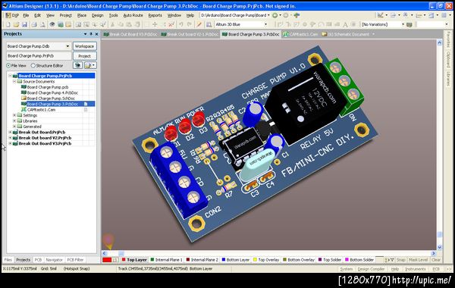The height and width of the screenshot is (288, 455).
Task: Expand the Break Out board V2.PrjPcb project
Action: click(10, 138)
